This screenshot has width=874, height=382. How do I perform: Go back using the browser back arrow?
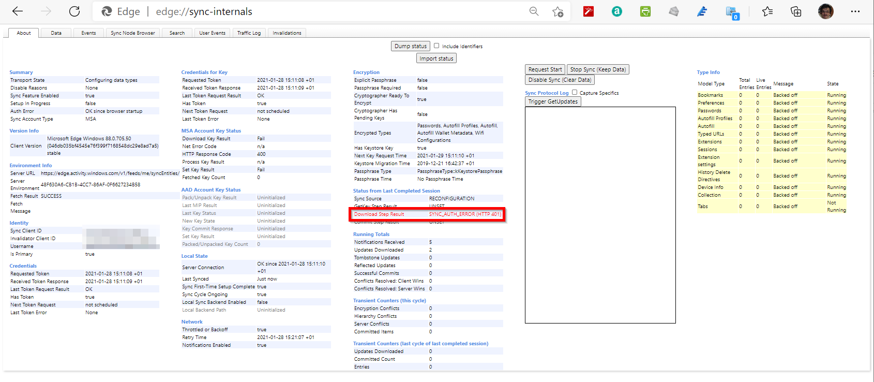tap(18, 11)
